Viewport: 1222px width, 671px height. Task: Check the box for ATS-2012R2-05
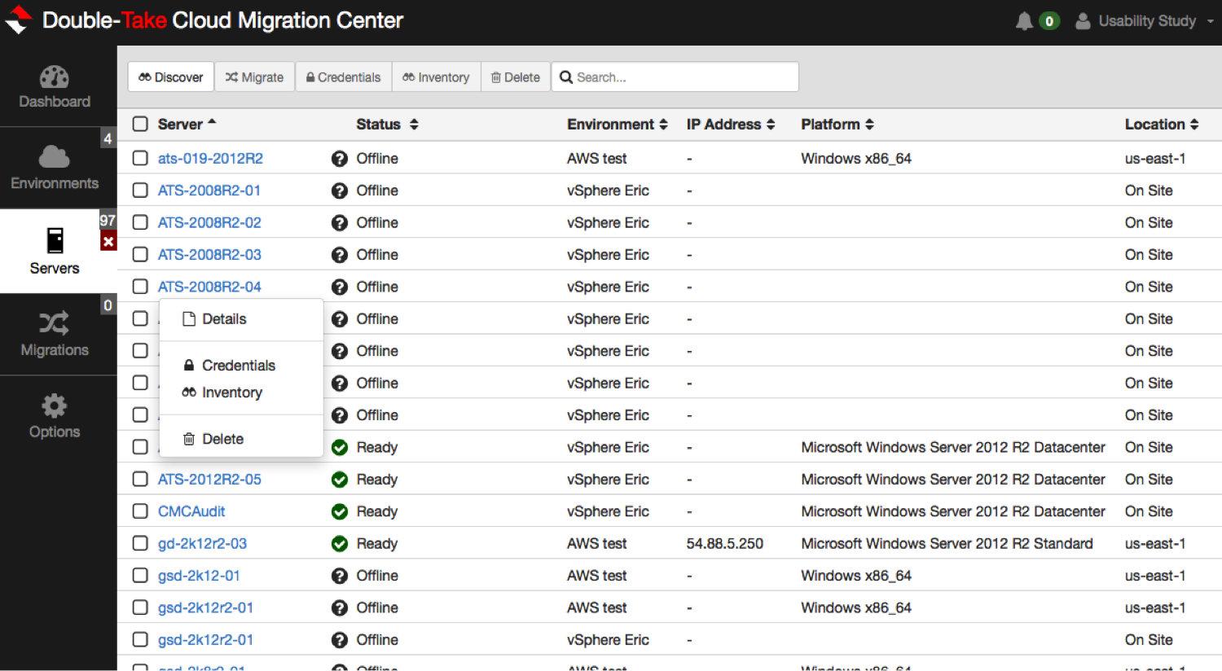(x=140, y=479)
